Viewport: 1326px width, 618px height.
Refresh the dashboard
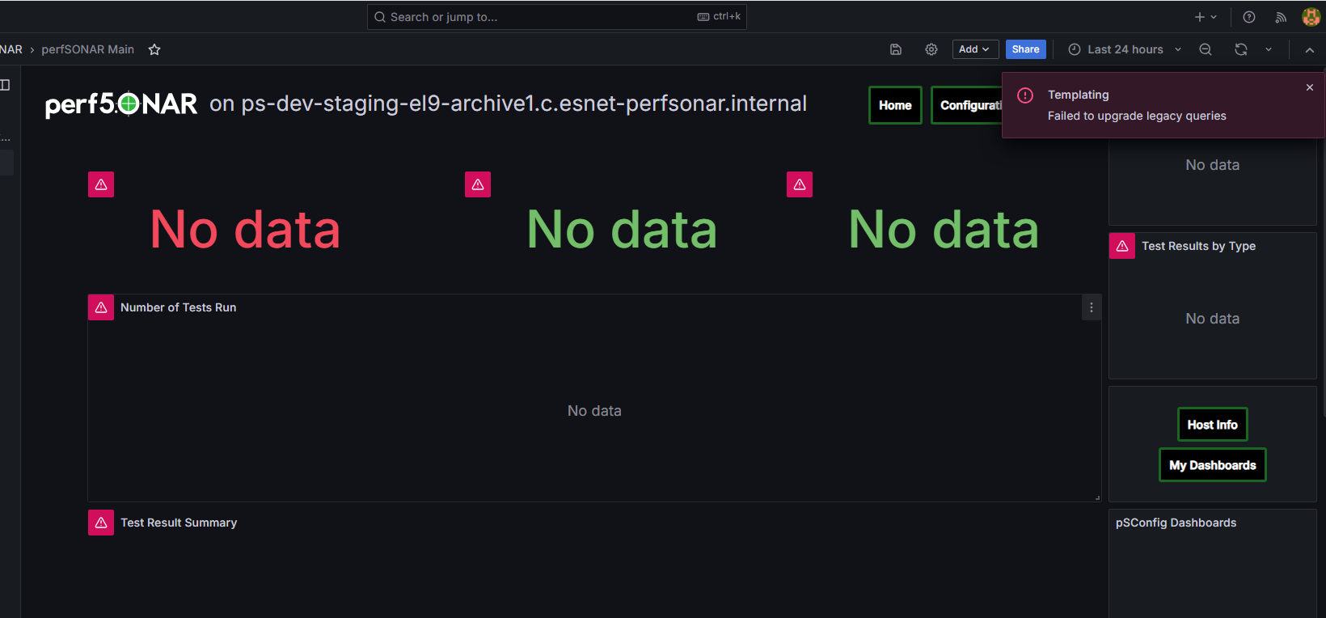[1241, 49]
